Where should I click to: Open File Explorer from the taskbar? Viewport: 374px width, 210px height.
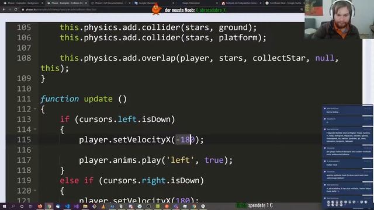click(85, 206)
